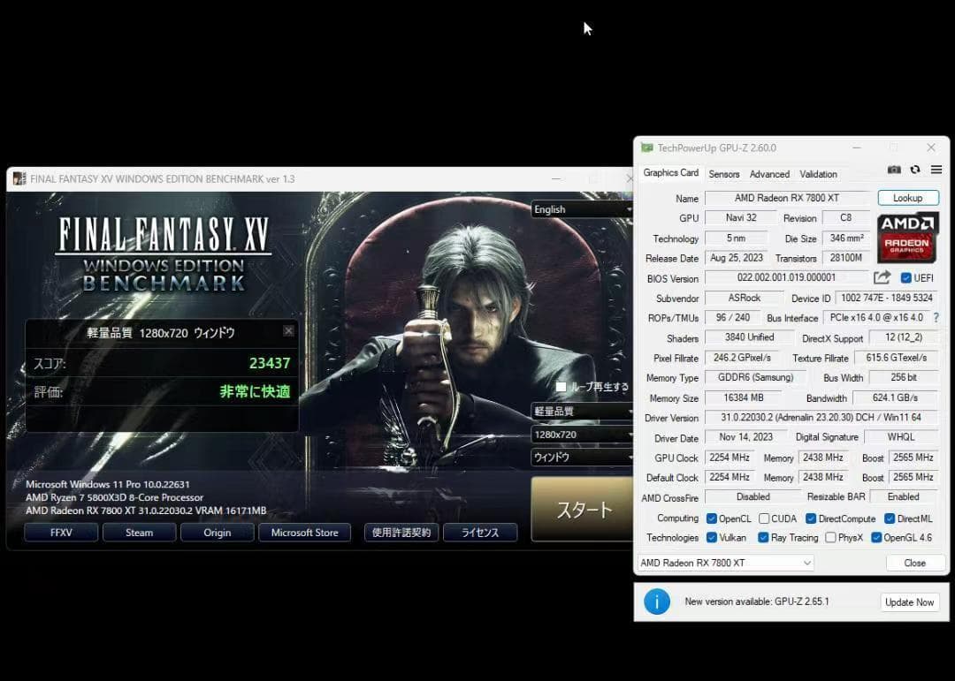Click the GPU-Z screenshot camera icon
This screenshot has width=955, height=681.
894,170
